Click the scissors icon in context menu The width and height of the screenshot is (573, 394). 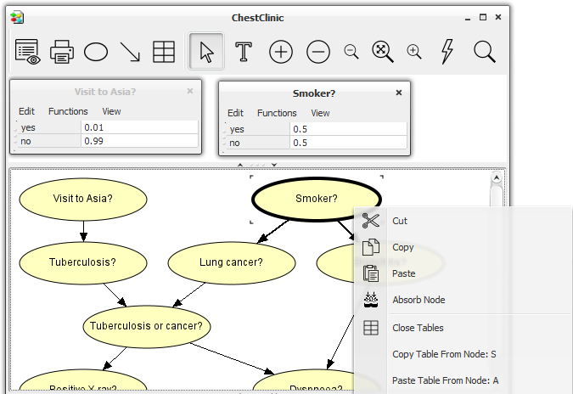coord(371,221)
